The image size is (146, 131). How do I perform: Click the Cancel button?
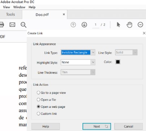click(129, 126)
